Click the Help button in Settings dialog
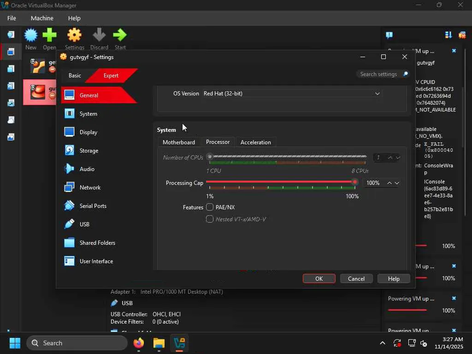472x354 pixels. 394,278
